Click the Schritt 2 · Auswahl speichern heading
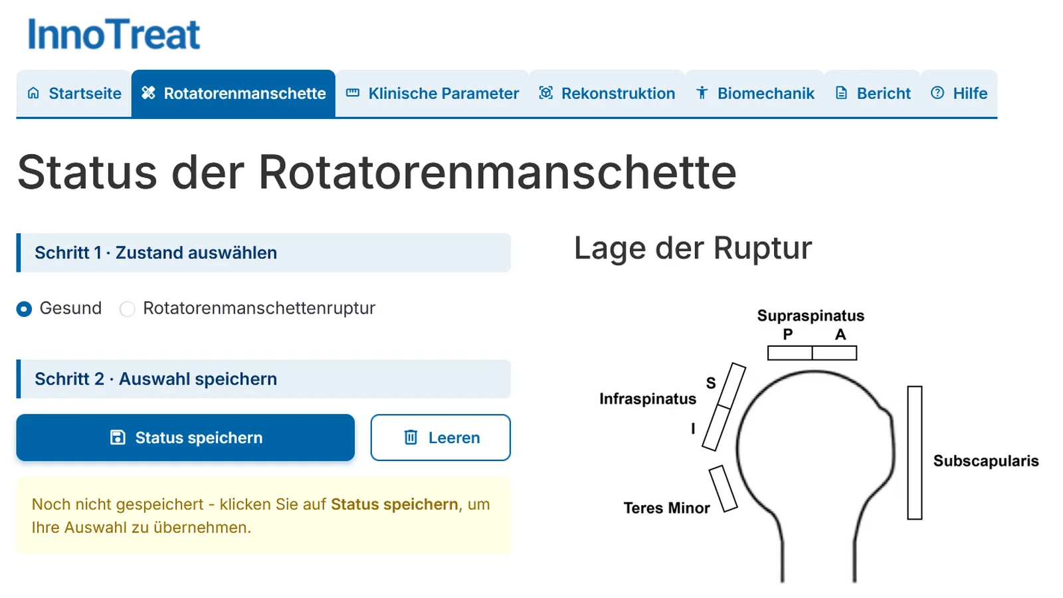The width and height of the screenshot is (1063, 598). [x=264, y=379]
